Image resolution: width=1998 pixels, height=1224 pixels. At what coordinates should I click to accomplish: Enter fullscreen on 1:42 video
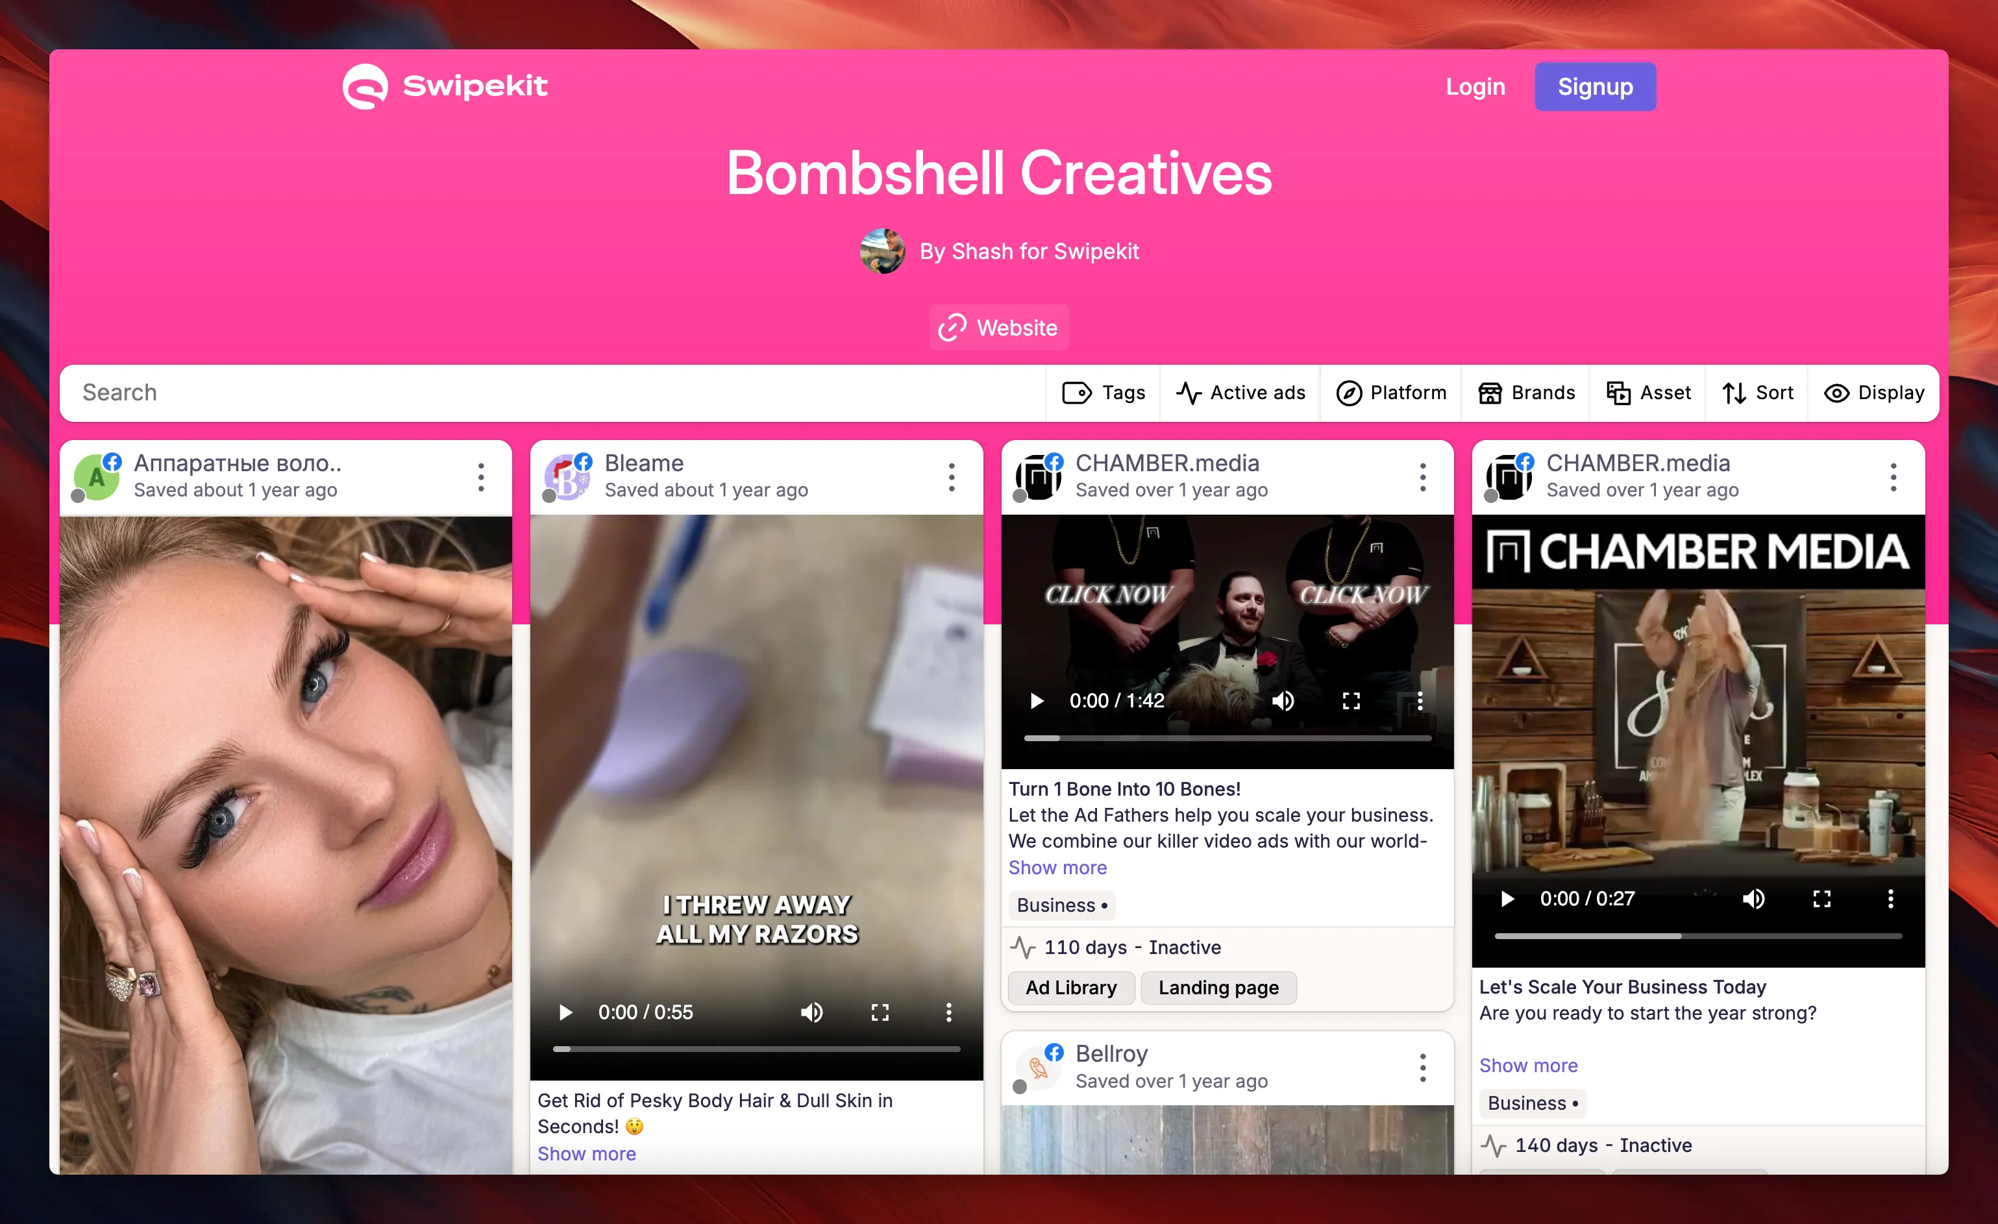point(1351,700)
